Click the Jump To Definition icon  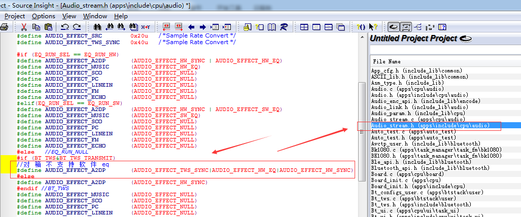point(215,27)
